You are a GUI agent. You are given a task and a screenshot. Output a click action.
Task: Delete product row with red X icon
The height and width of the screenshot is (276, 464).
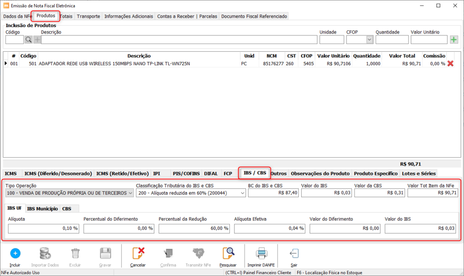[450, 64]
